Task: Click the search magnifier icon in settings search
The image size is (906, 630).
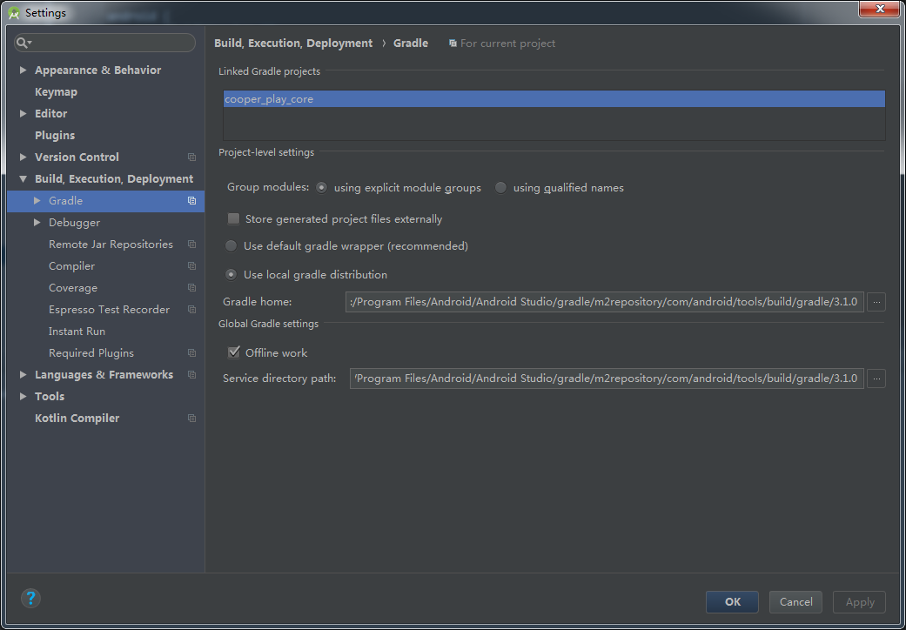Action: (23, 42)
